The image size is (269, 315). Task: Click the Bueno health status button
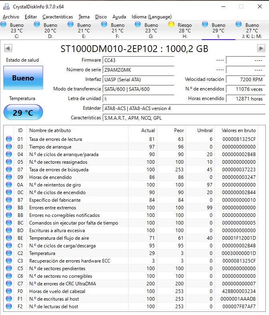(23, 78)
